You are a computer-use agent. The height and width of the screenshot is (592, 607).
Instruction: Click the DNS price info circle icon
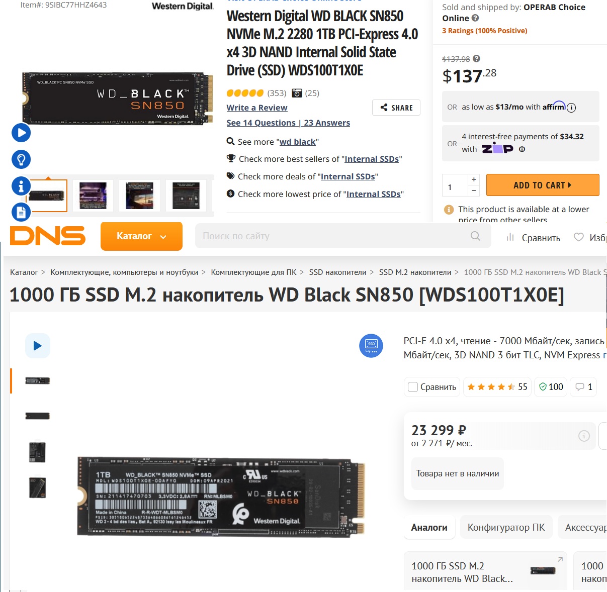(584, 436)
